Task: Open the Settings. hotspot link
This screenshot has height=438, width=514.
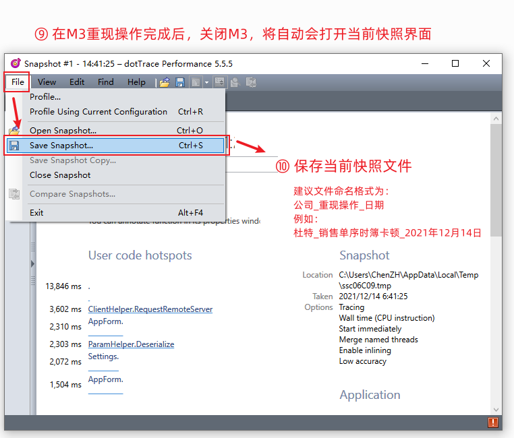Action: tap(104, 356)
